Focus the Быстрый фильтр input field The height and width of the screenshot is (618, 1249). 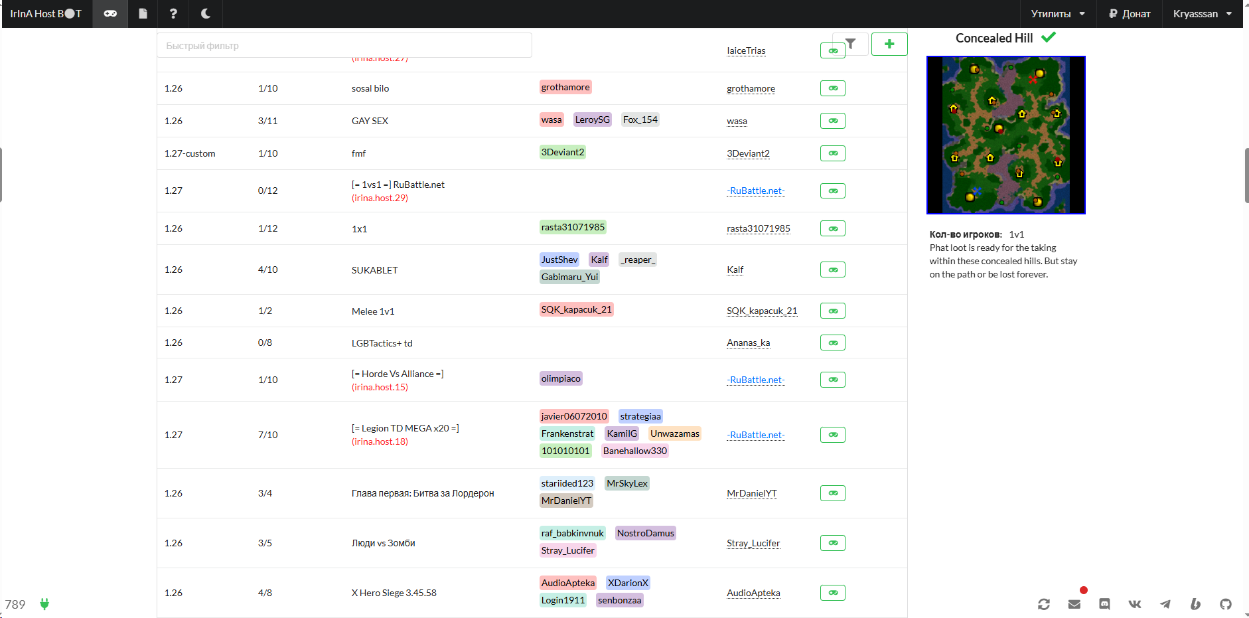point(344,45)
